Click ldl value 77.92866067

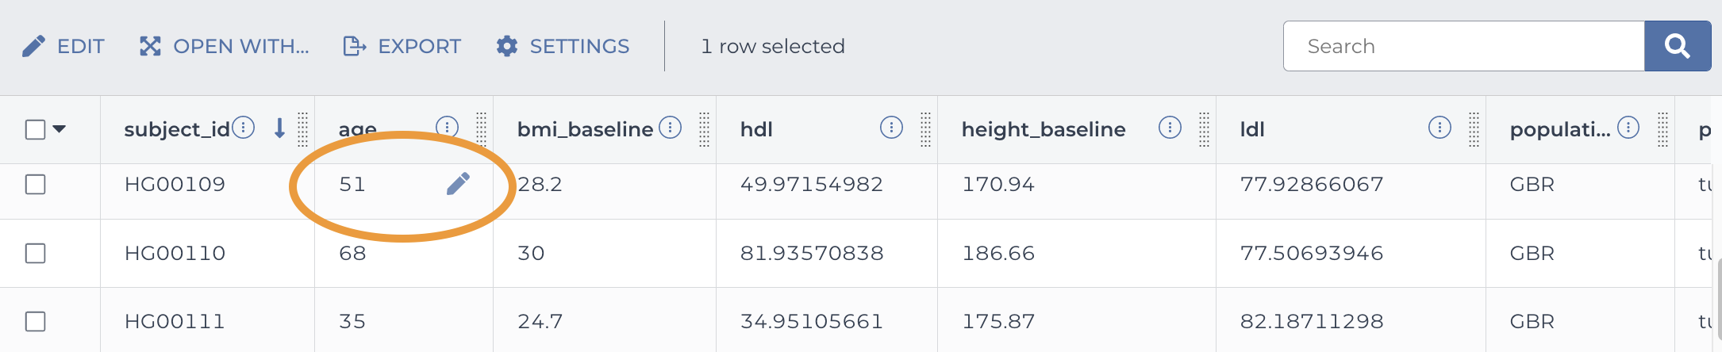click(1312, 185)
